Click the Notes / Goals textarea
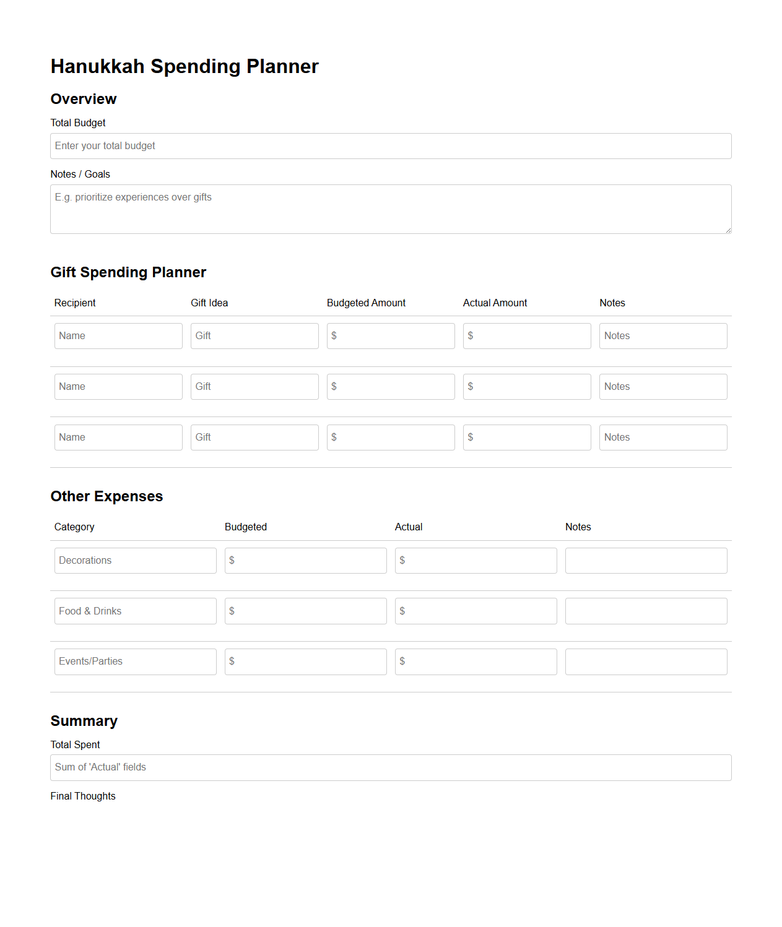The height and width of the screenshot is (927, 782). coord(391,209)
